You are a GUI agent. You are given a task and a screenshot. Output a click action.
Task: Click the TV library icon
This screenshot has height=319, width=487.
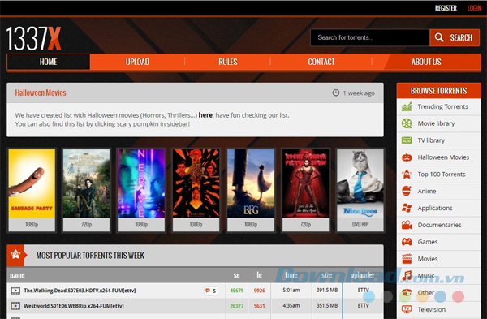tap(407, 140)
